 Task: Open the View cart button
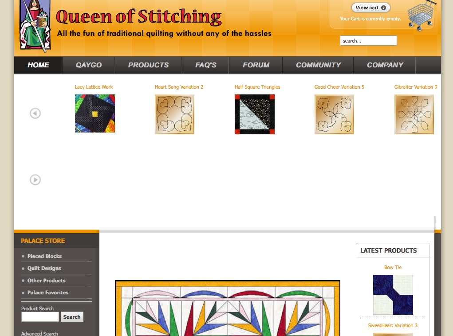(370, 8)
